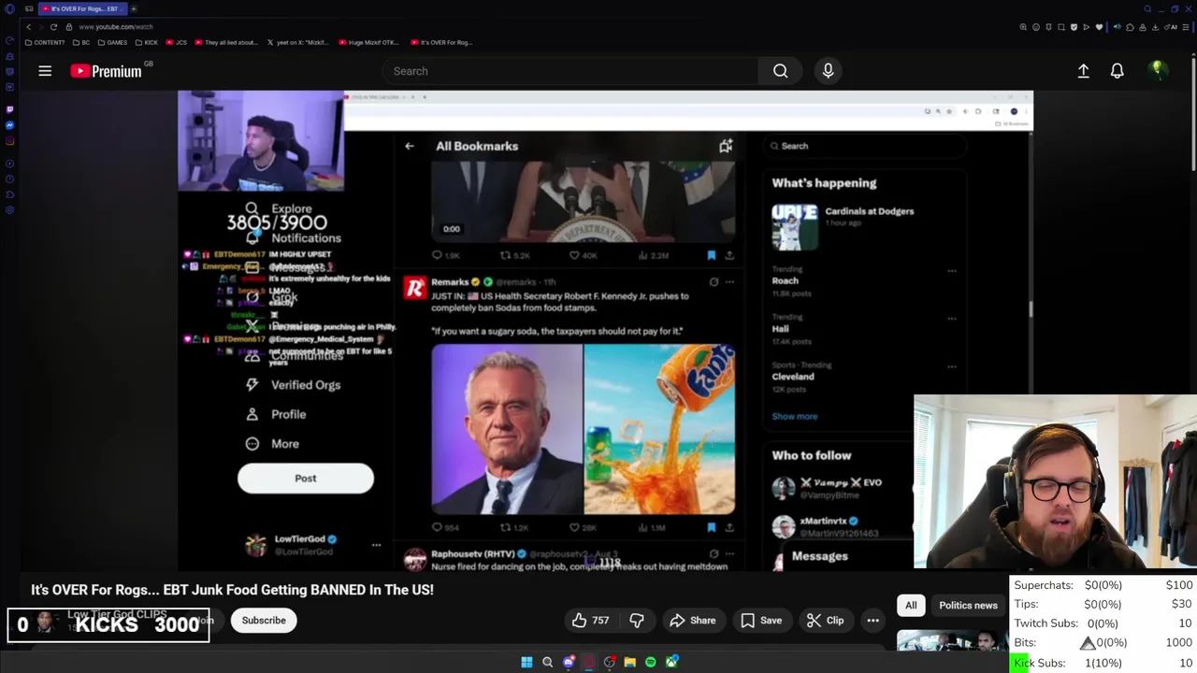Start voice search with the microphone icon

828,71
